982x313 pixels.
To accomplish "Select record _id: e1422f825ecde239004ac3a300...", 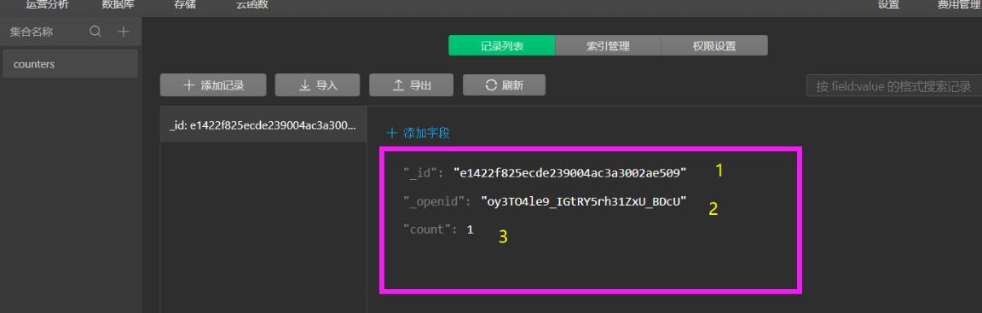I will [x=263, y=125].
